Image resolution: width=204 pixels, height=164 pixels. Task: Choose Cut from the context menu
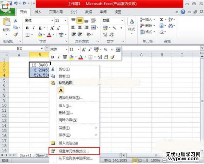coord(74,69)
